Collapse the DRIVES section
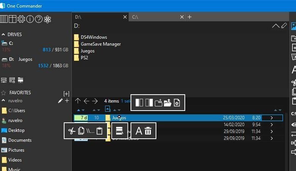Screen dimensions: 296x171 [3, 34]
